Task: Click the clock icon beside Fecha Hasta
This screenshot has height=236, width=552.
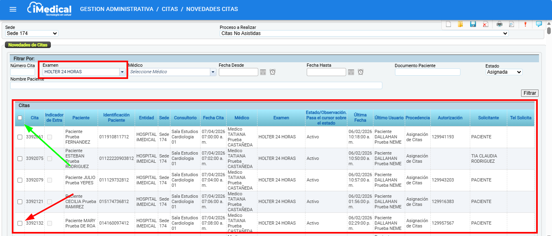Action: 360,72
